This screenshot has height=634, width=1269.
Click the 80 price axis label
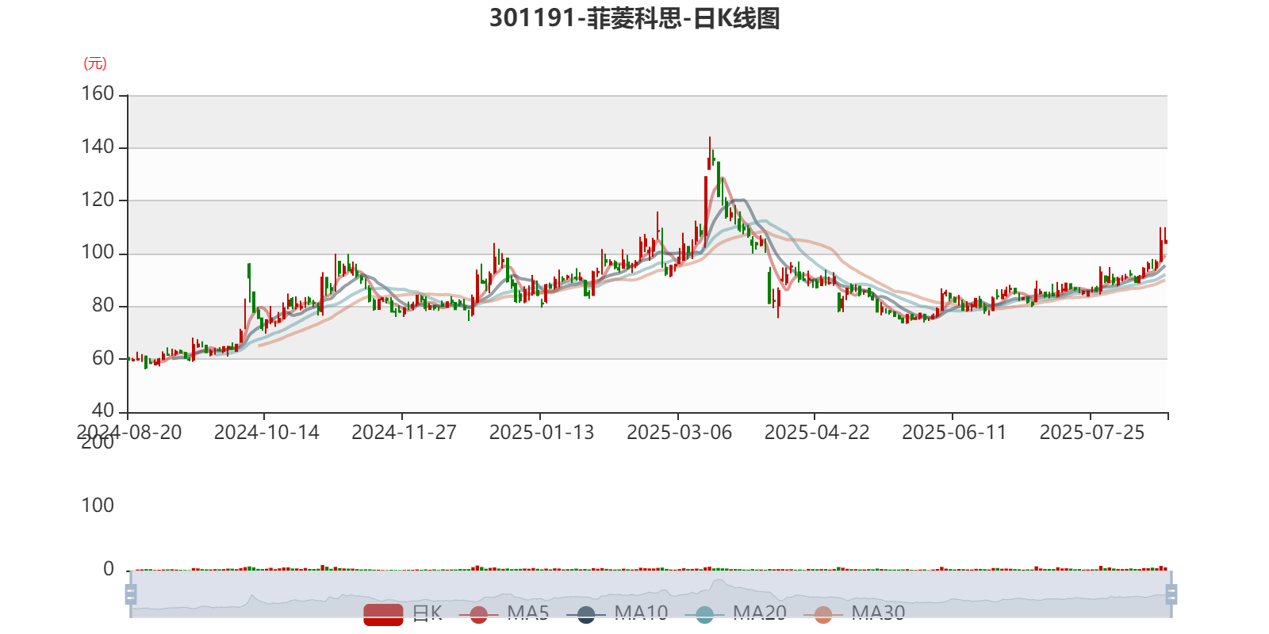click(103, 305)
